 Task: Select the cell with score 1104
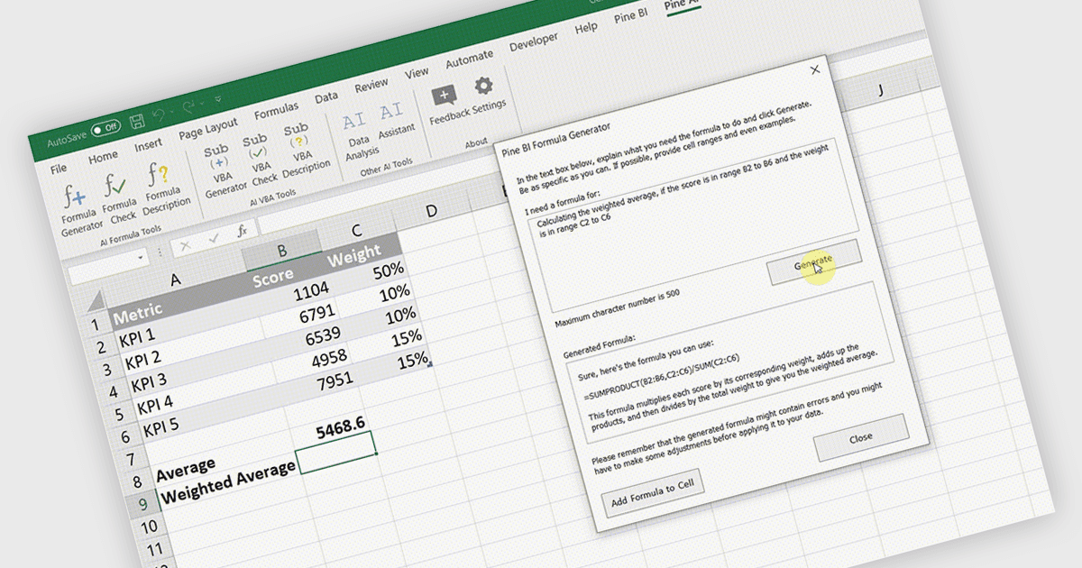(x=295, y=296)
